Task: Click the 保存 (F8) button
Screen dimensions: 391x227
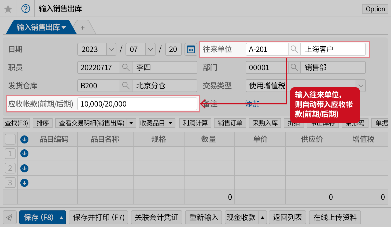Action: click(x=38, y=217)
